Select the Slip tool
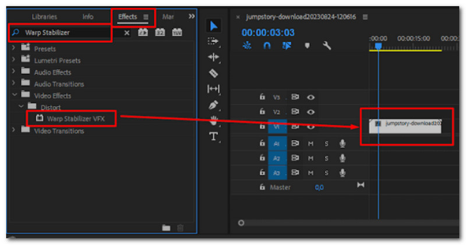This screenshot has width=466, height=245. 213,89
